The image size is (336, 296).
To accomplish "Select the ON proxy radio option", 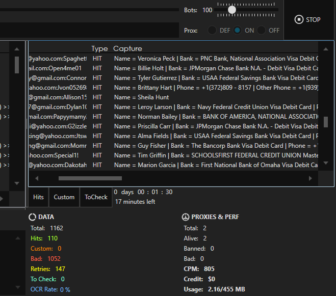I will (x=237, y=30).
